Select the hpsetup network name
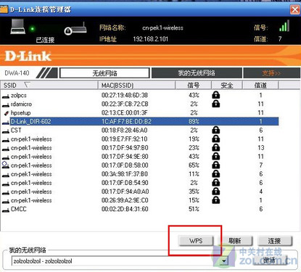Screen dimensions: 301x272 coord(21,113)
